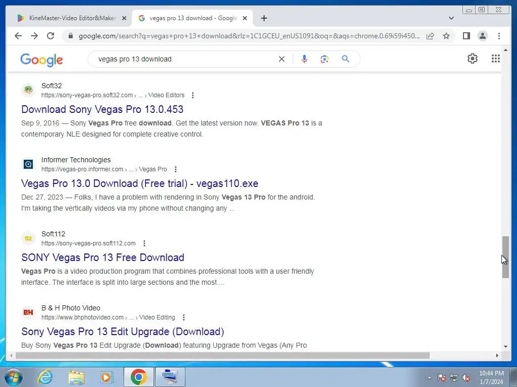The image size is (517, 387).
Task: Click the horizontal scrollbar right arrow
Action: 497,355
